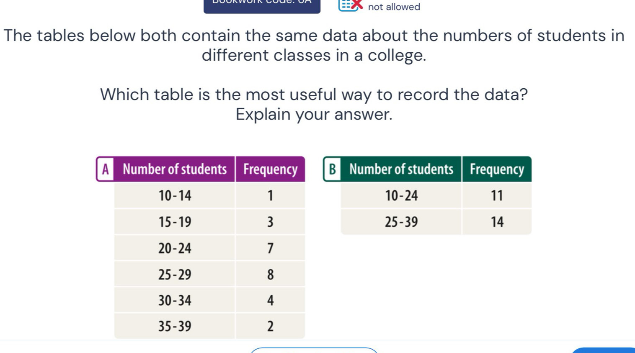Click the 'not allowed' text label

394,7
